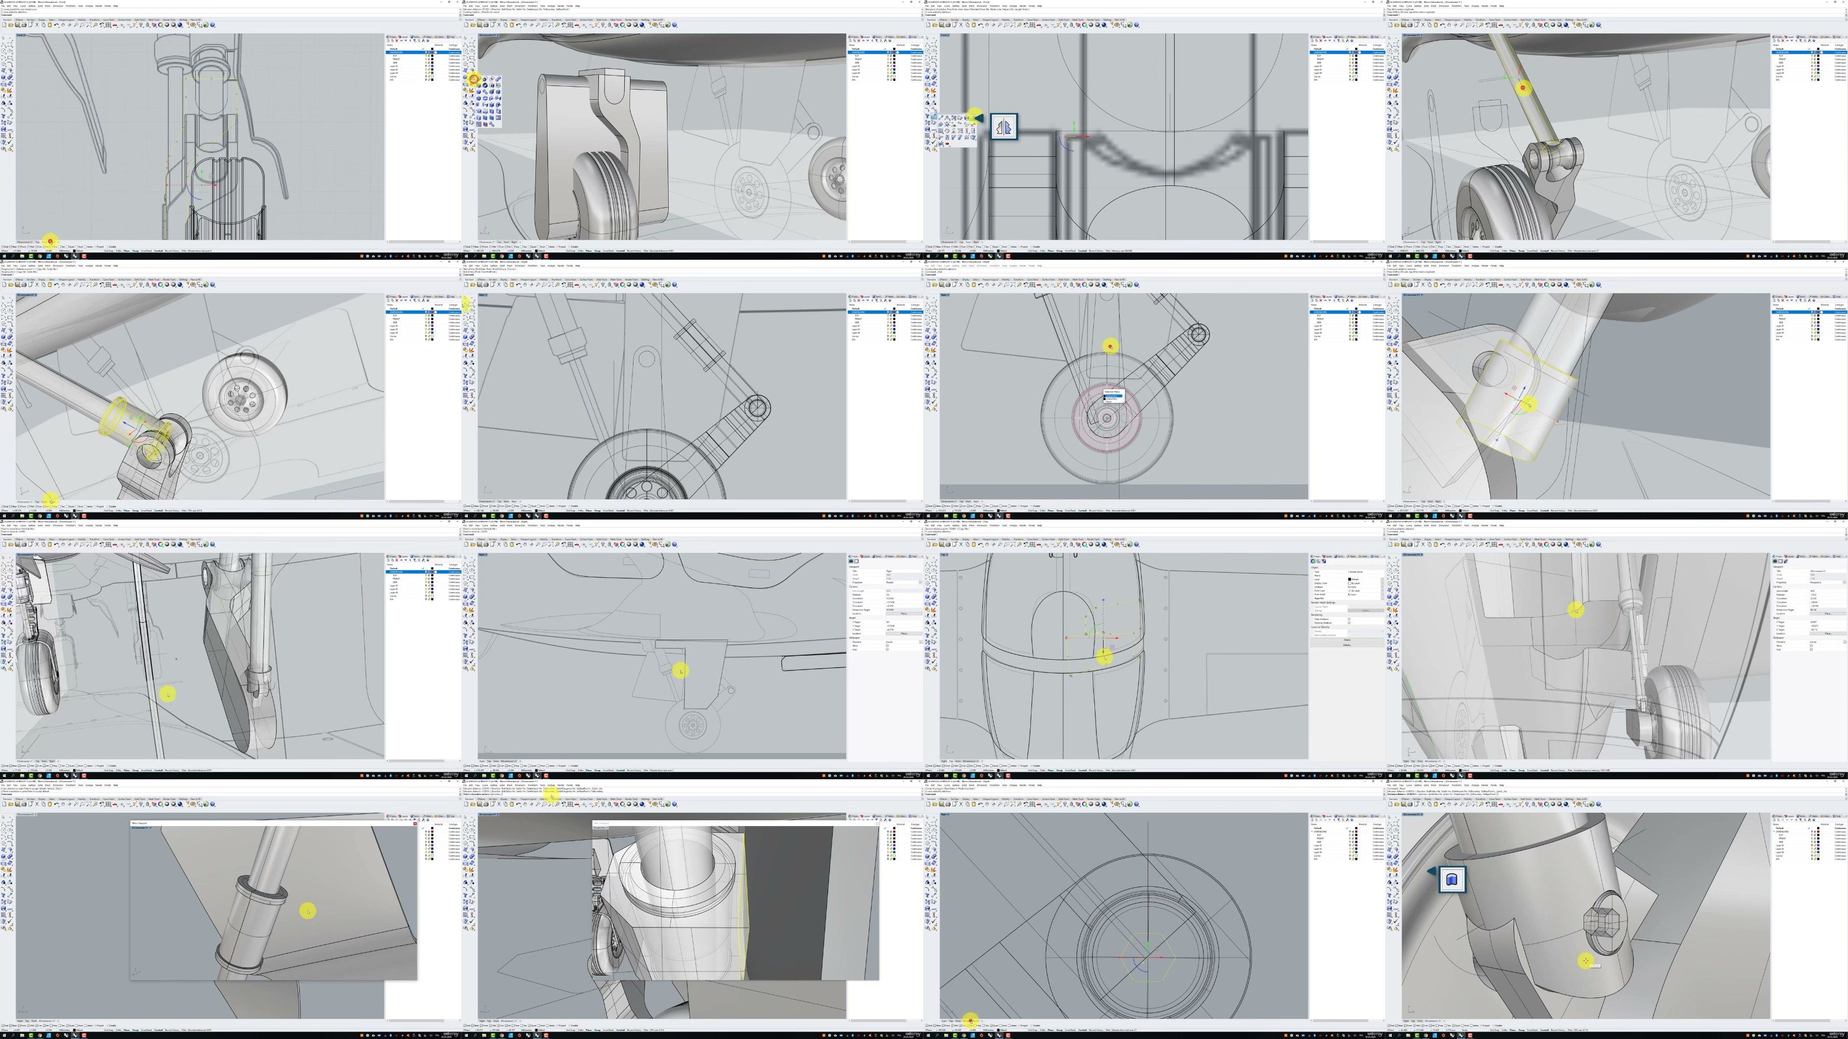Toggle Cen osnap in floating Perspective viewport frame
The height and width of the screenshot is (1039, 1848).
[x=498, y=1026]
